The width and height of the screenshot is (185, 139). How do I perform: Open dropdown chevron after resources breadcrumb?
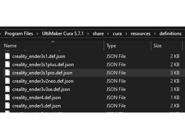[x=155, y=34]
